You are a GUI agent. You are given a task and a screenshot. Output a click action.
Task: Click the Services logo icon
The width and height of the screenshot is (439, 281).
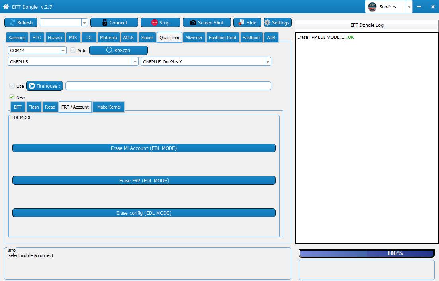[x=372, y=6]
